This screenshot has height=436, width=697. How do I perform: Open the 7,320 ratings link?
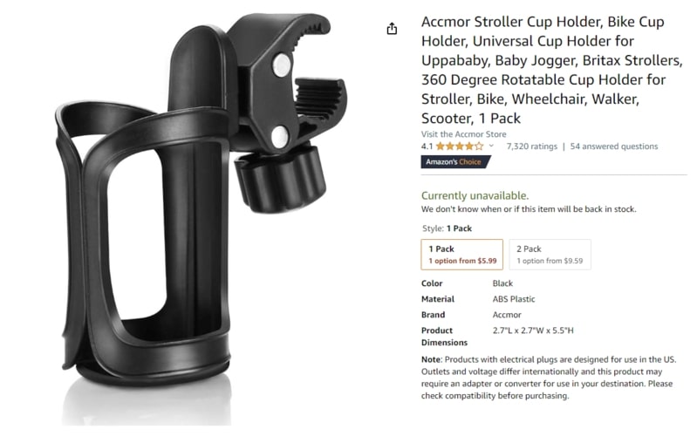(x=531, y=146)
